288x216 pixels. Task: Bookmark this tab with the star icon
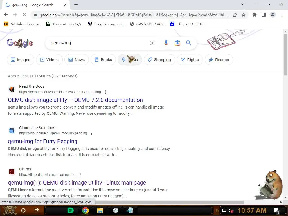point(244,15)
